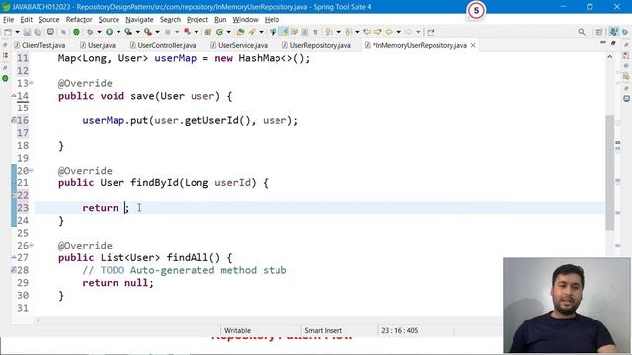Click the findById method name on line 21
The height and width of the screenshot is (355, 632).
click(154, 183)
